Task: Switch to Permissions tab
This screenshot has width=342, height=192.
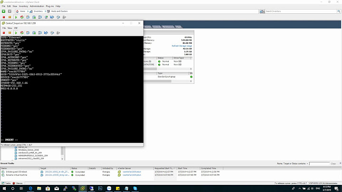Action: (x=168, y=27)
